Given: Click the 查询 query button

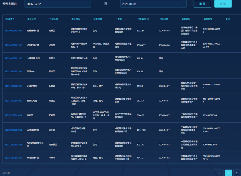Looking at the screenshot, I should point(223,4).
